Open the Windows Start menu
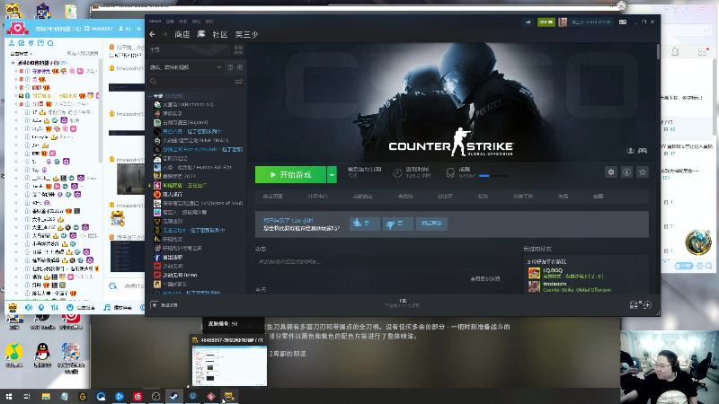Screen dimensions: 719x404 (9, 397)
